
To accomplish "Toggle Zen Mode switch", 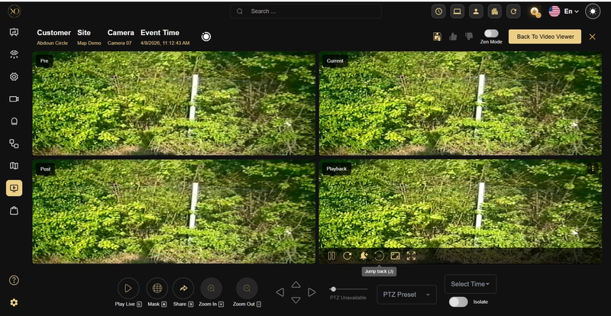I will (x=491, y=34).
